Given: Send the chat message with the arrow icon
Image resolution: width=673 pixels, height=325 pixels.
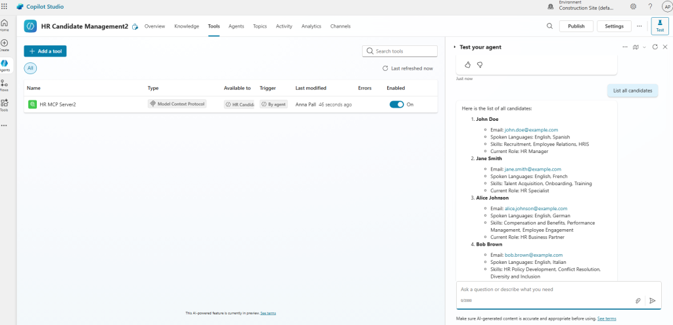Looking at the screenshot, I should (652, 300).
